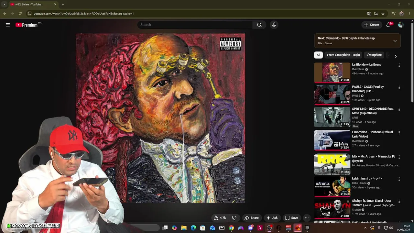Save the video to a playlist
The image size is (414, 233).
click(291, 218)
